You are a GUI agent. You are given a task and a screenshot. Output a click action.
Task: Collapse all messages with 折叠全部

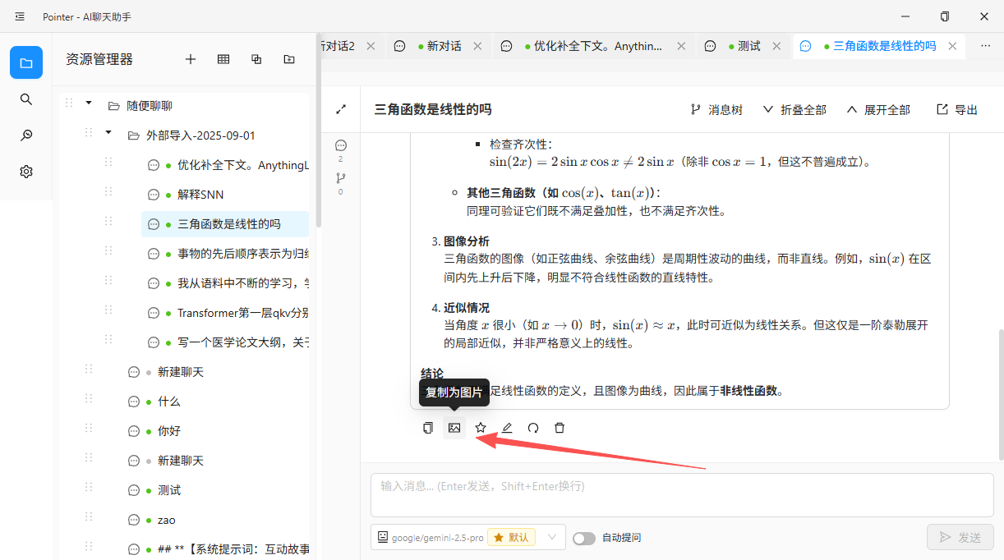pos(794,109)
